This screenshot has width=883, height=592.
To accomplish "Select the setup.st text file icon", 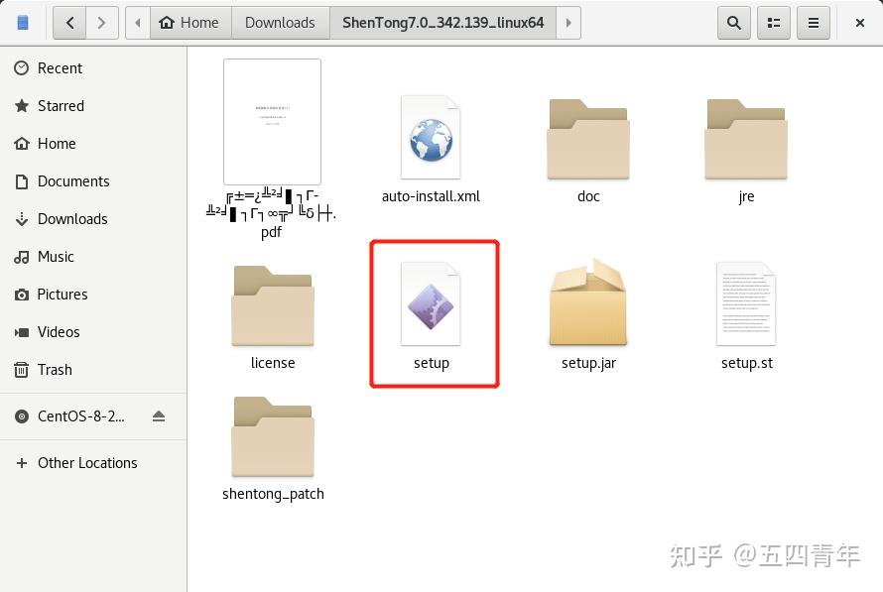I will point(746,303).
